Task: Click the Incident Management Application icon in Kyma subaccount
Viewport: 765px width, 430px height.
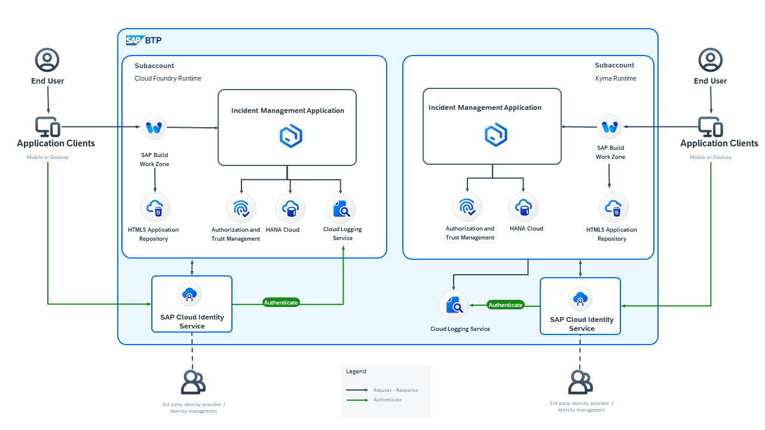Action: pyautogui.click(x=495, y=135)
